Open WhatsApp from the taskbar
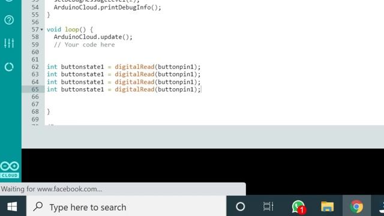 (299, 206)
